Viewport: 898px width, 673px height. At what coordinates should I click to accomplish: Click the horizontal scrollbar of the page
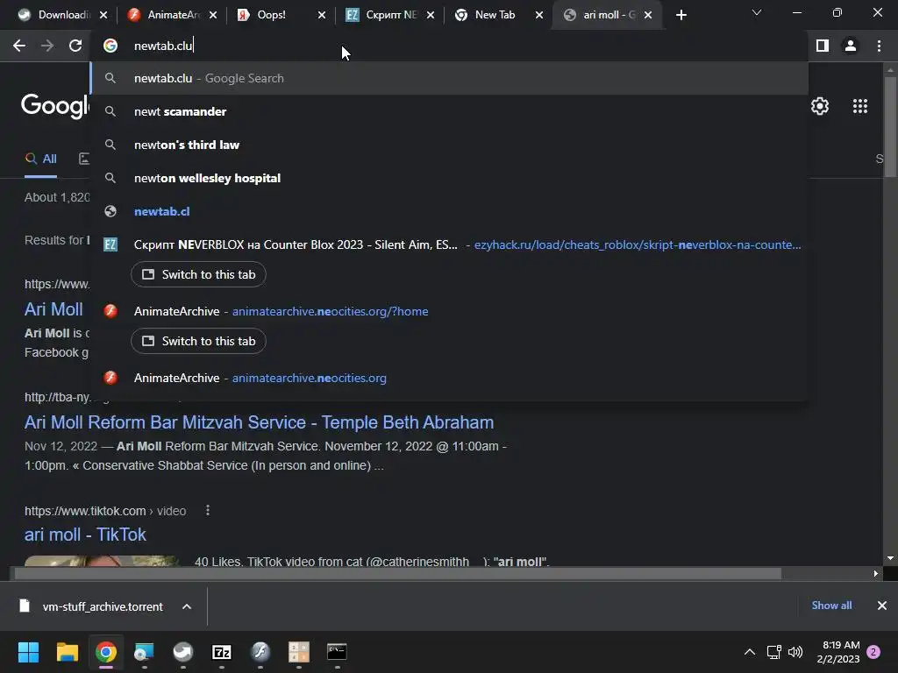[x=397, y=573]
